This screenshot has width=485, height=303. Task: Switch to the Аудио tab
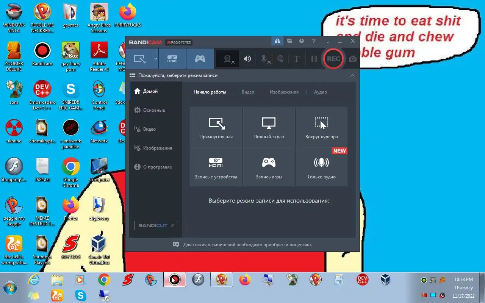point(321,92)
